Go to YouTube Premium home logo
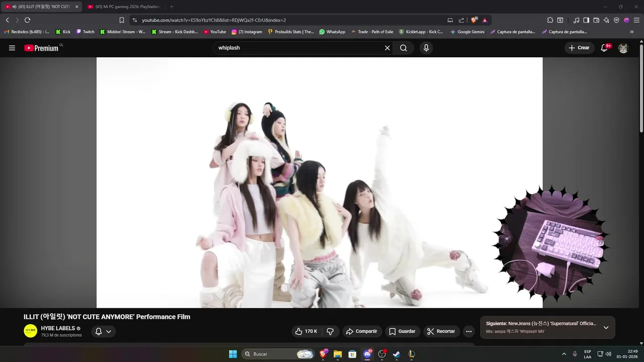The height and width of the screenshot is (362, 644). [41, 48]
